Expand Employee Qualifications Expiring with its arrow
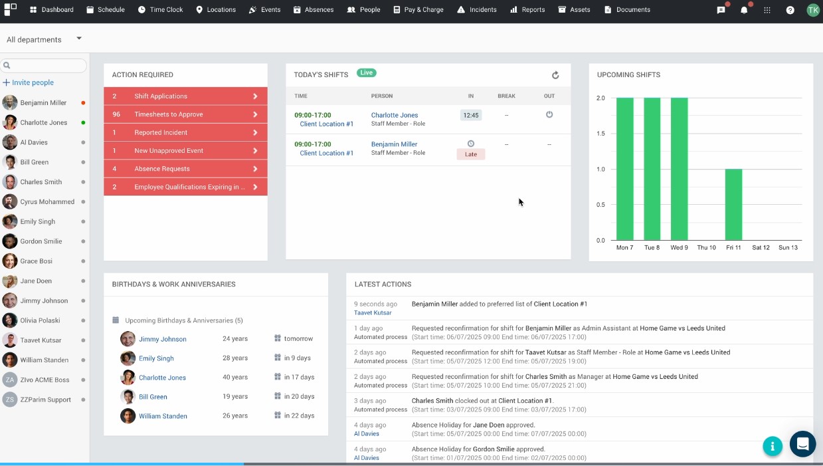Viewport: 823px width, 466px height. point(255,187)
